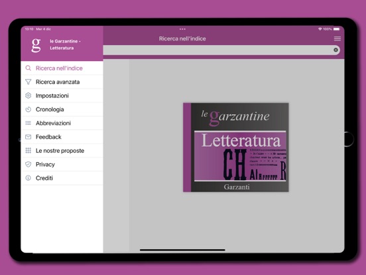366x275 pixels.
Task: Click the magnifier icon beside Ricerca nell'indice
Action: pos(29,68)
